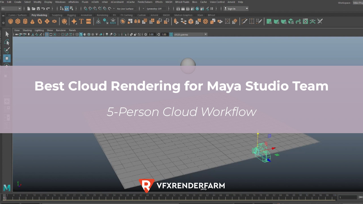Viewport: 363px width, 204px height.
Task: Click the Motion Graphics shelf tab
Action: [x=183, y=15]
